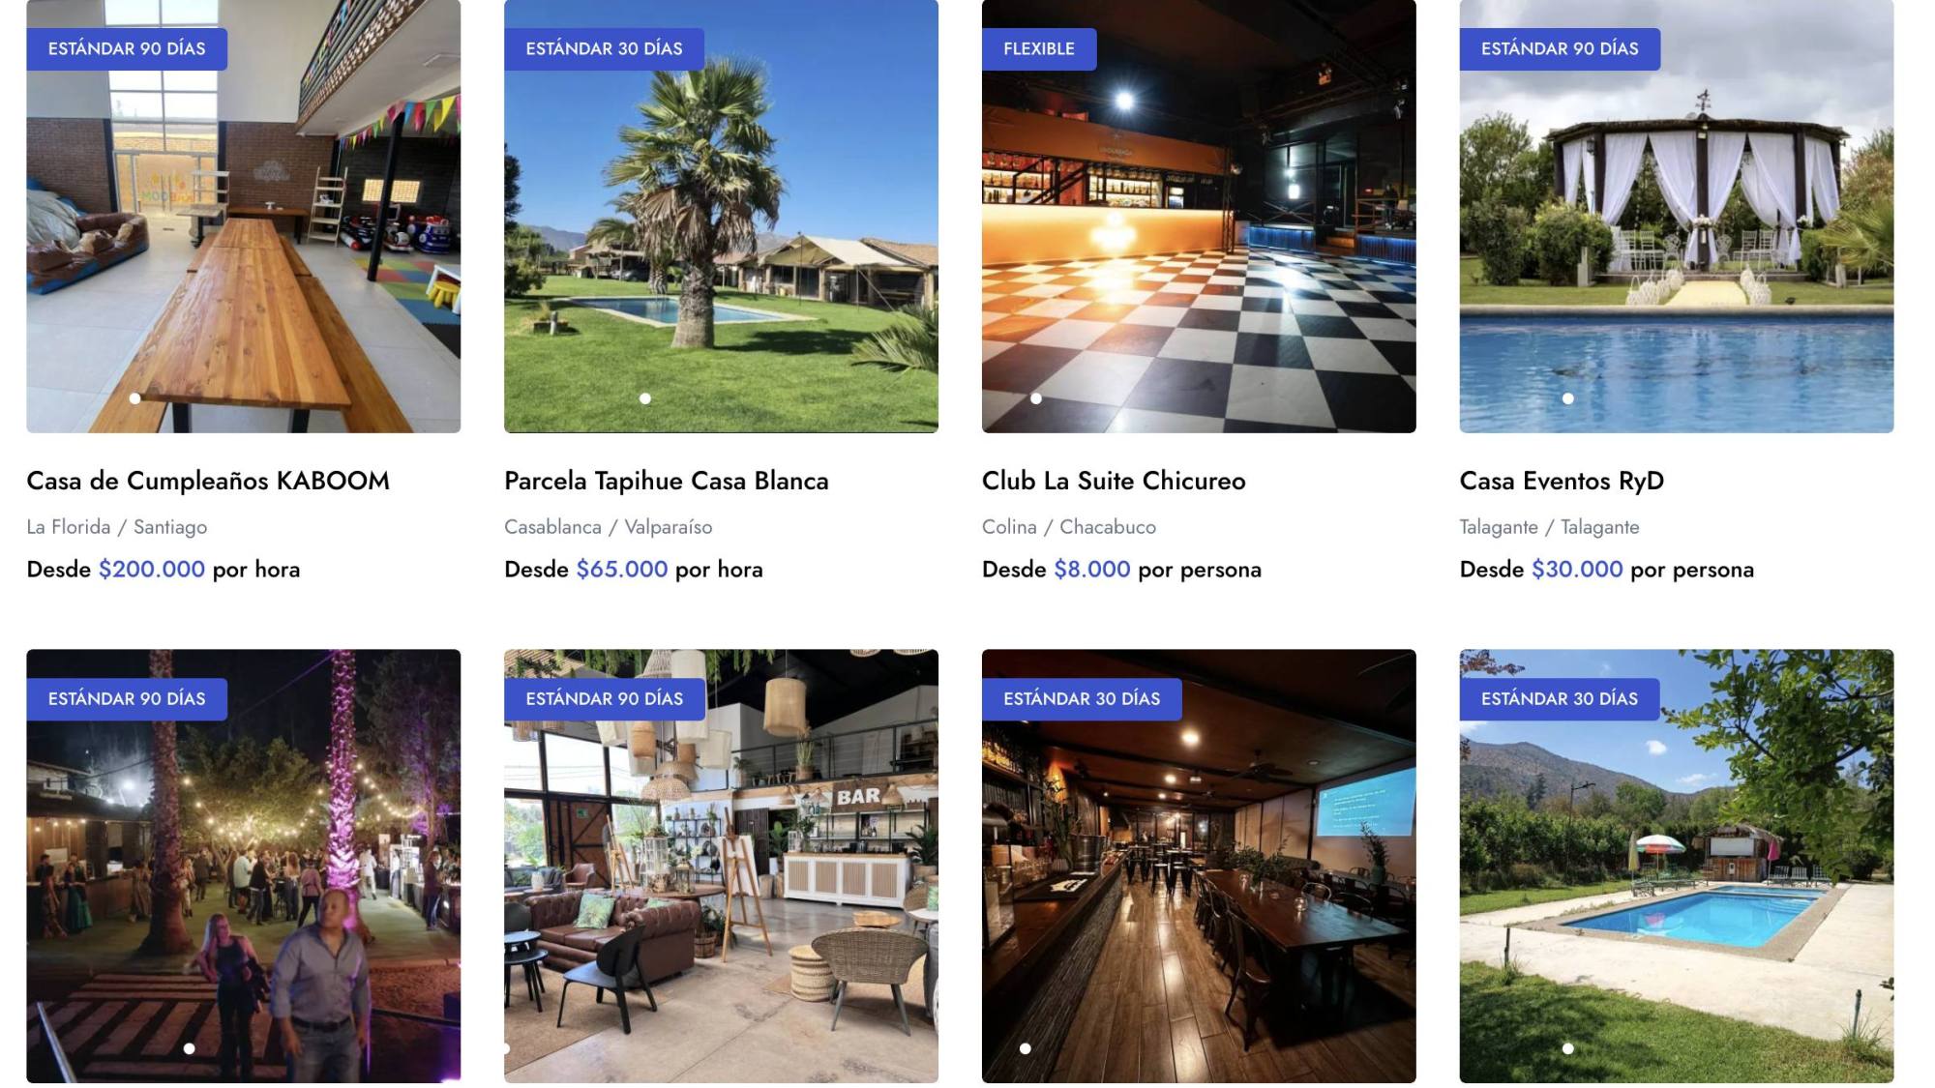
Task: Click the $8.000 por persona price
Action: coord(1157,569)
